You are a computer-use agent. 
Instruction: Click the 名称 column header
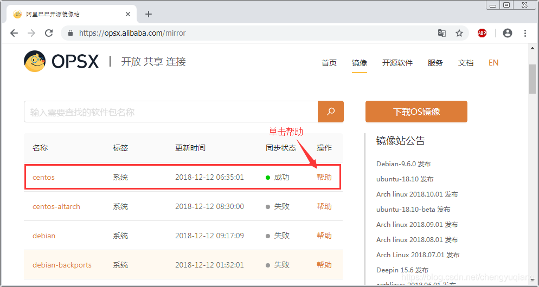click(x=40, y=148)
